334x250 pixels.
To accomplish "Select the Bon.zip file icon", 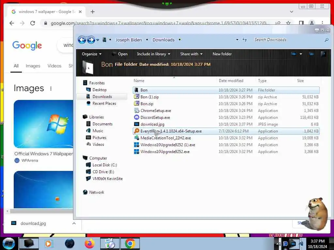I will (136, 104).
